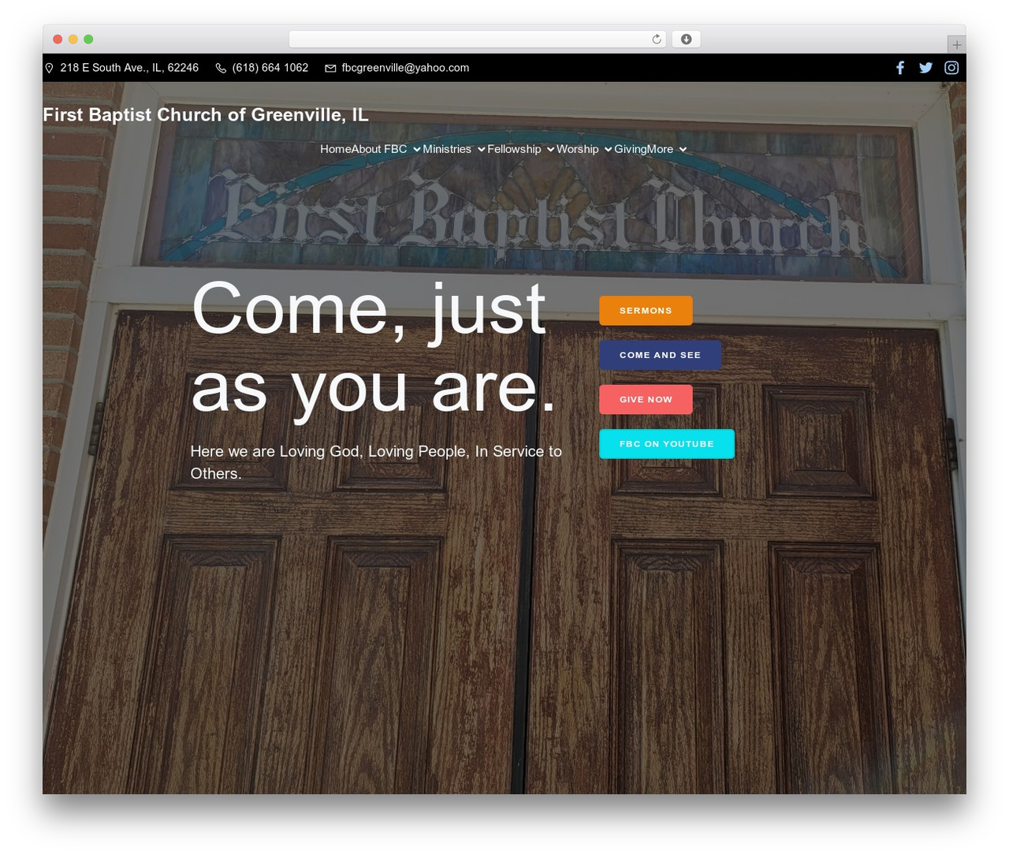Open the Twitter social icon
This screenshot has height=855, width=1009.
[925, 68]
